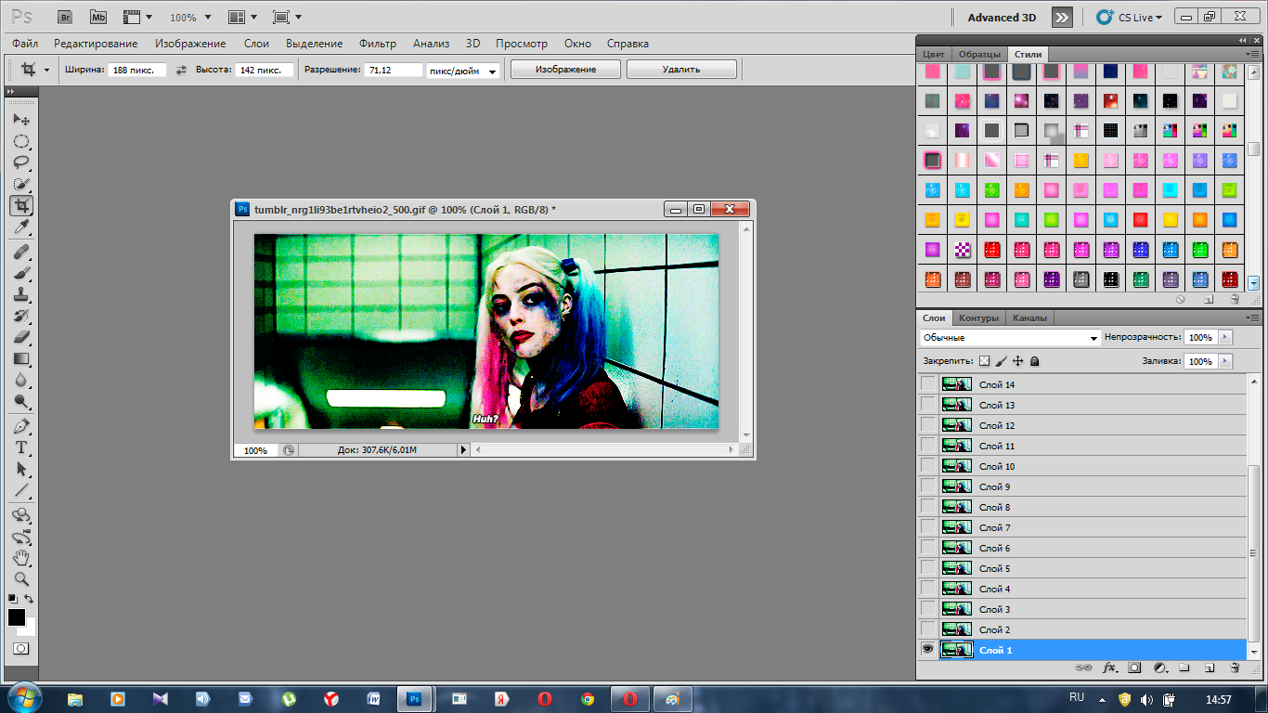Select the Dodge tool
This screenshot has height=713, width=1268.
point(21,402)
